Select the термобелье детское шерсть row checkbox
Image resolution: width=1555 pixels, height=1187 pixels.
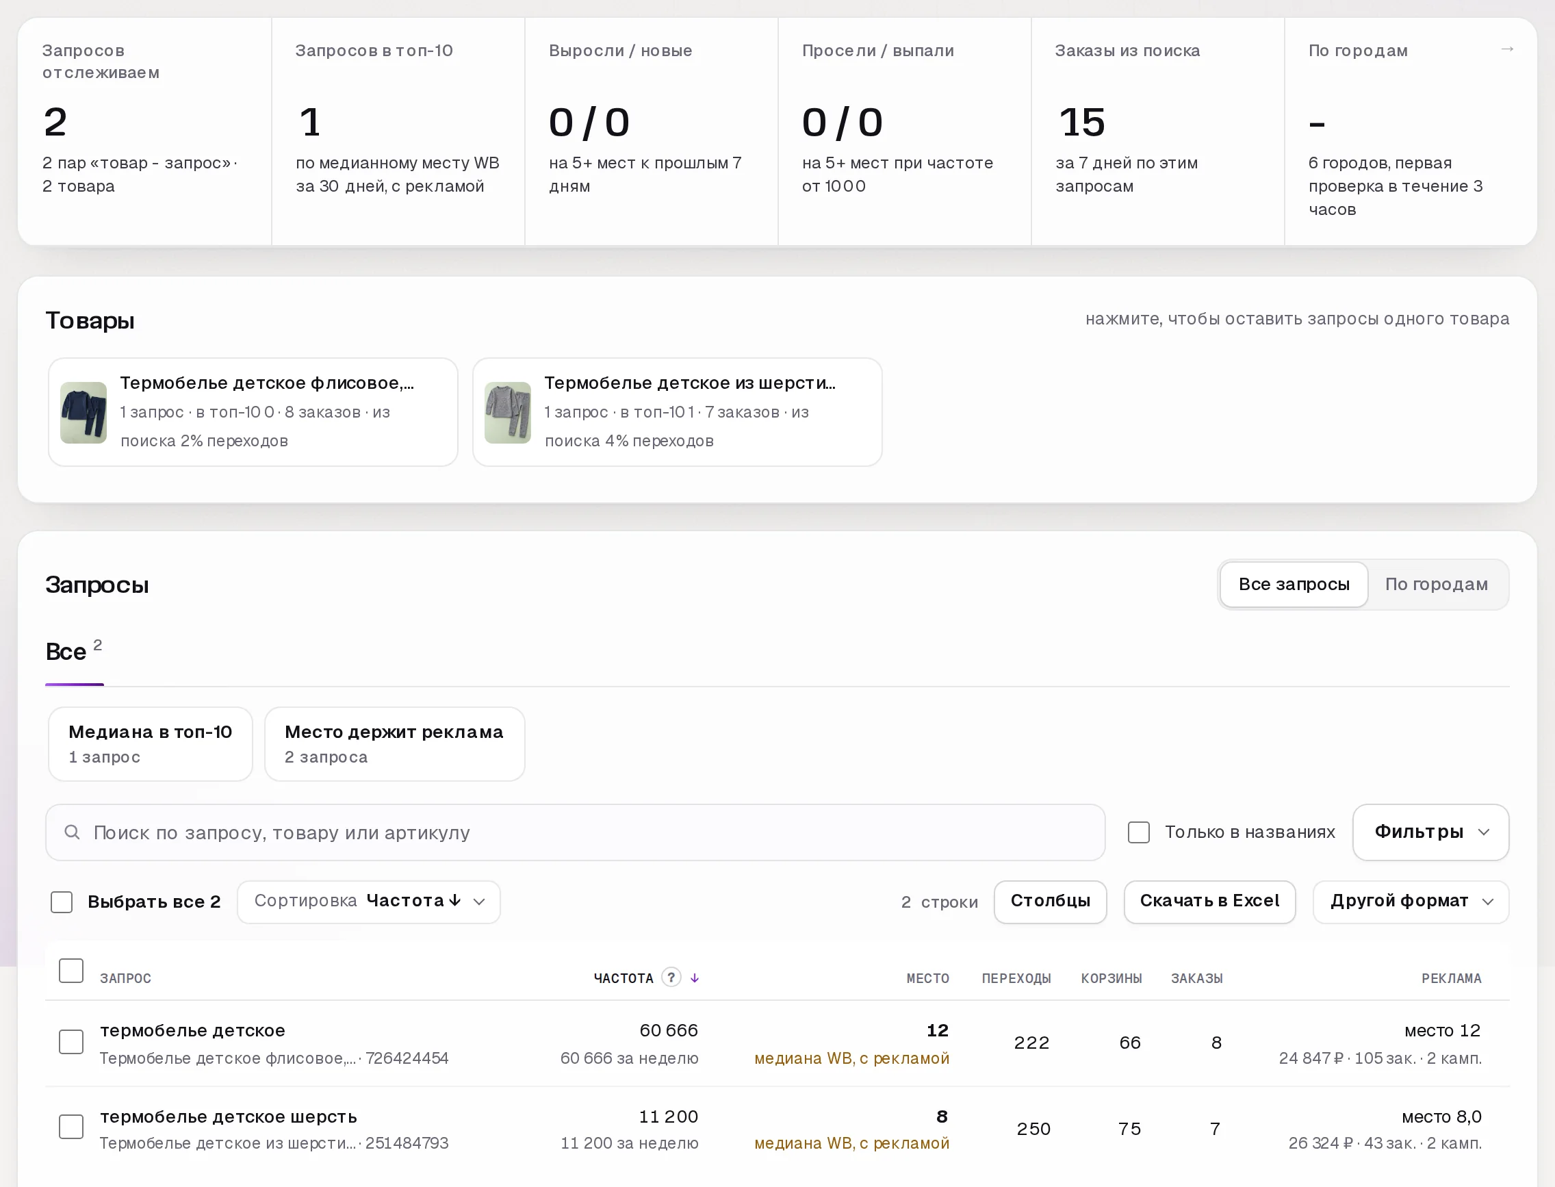(70, 1126)
